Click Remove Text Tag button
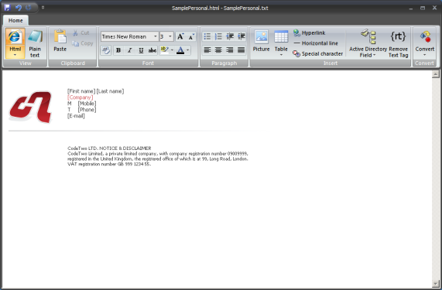The width and height of the screenshot is (442, 290). (399, 43)
